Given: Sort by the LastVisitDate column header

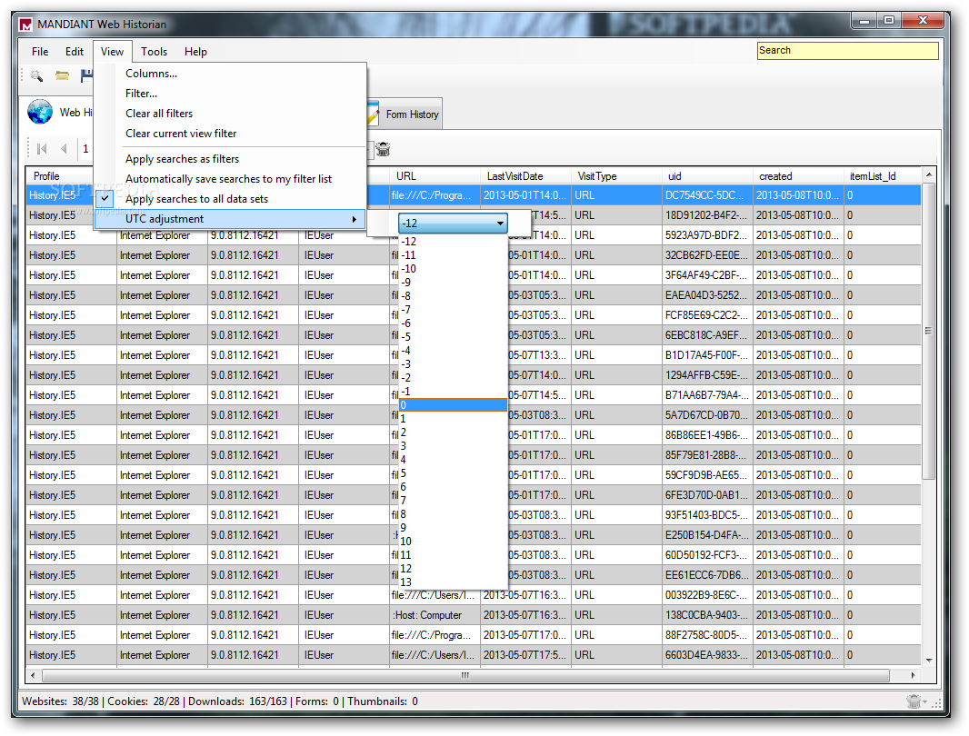Looking at the screenshot, I should coord(524,176).
